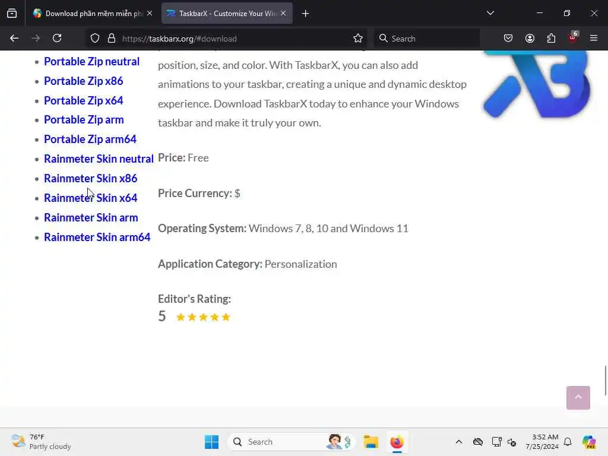608x456 pixels.
Task: Reload the current page
Action: [x=57, y=39]
